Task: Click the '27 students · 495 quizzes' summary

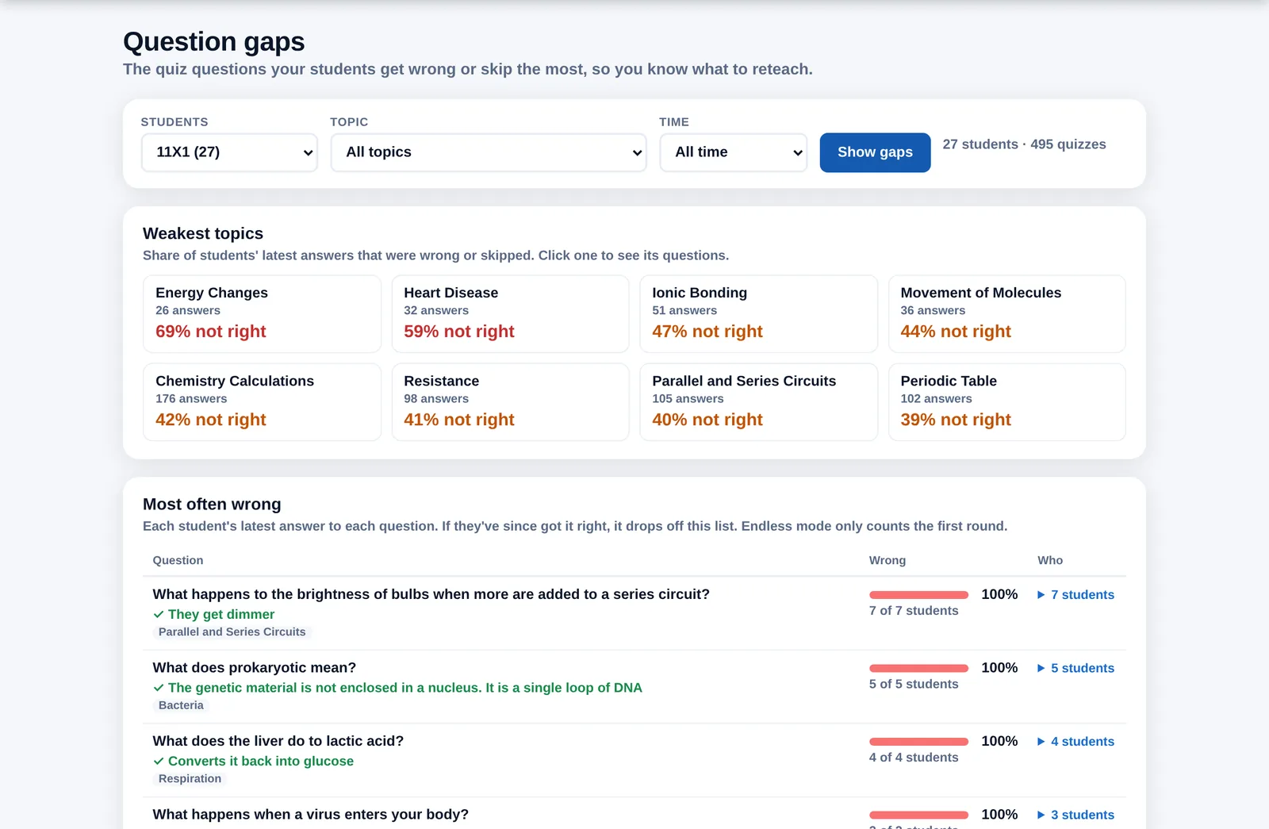Action: tap(1024, 144)
